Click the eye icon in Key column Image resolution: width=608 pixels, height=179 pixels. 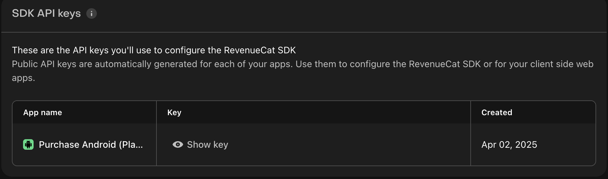tap(178, 144)
